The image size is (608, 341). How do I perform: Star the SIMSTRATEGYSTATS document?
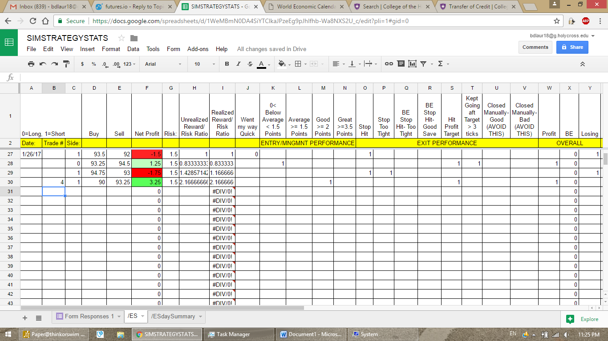pyautogui.click(x=122, y=38)
